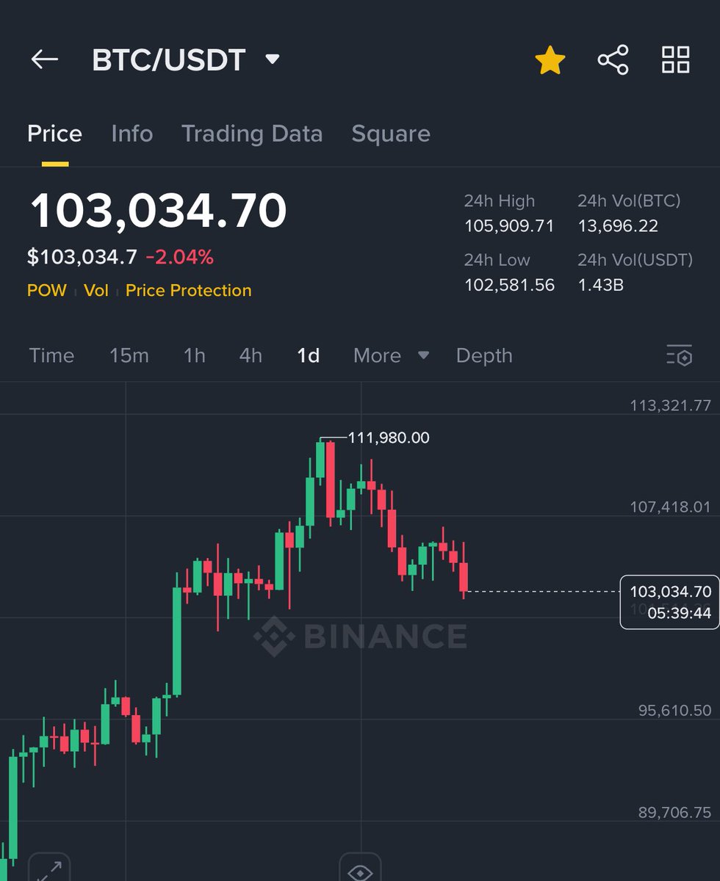Tap the fullscreen expand chart icon
Screen dimensions: 720x881
click(49, 870)
